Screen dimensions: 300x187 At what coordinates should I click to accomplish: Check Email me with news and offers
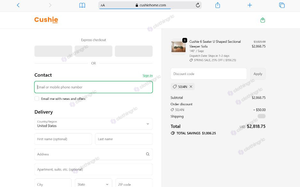[37, 99]
